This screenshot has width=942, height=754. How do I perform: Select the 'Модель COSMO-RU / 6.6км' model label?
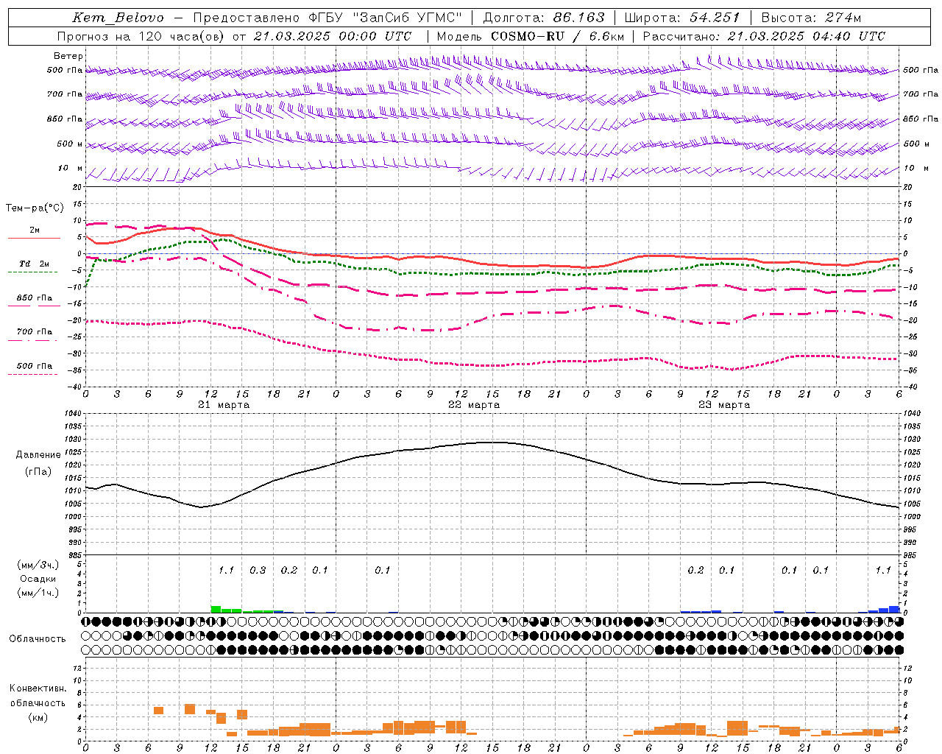click(x=530, y=36)
